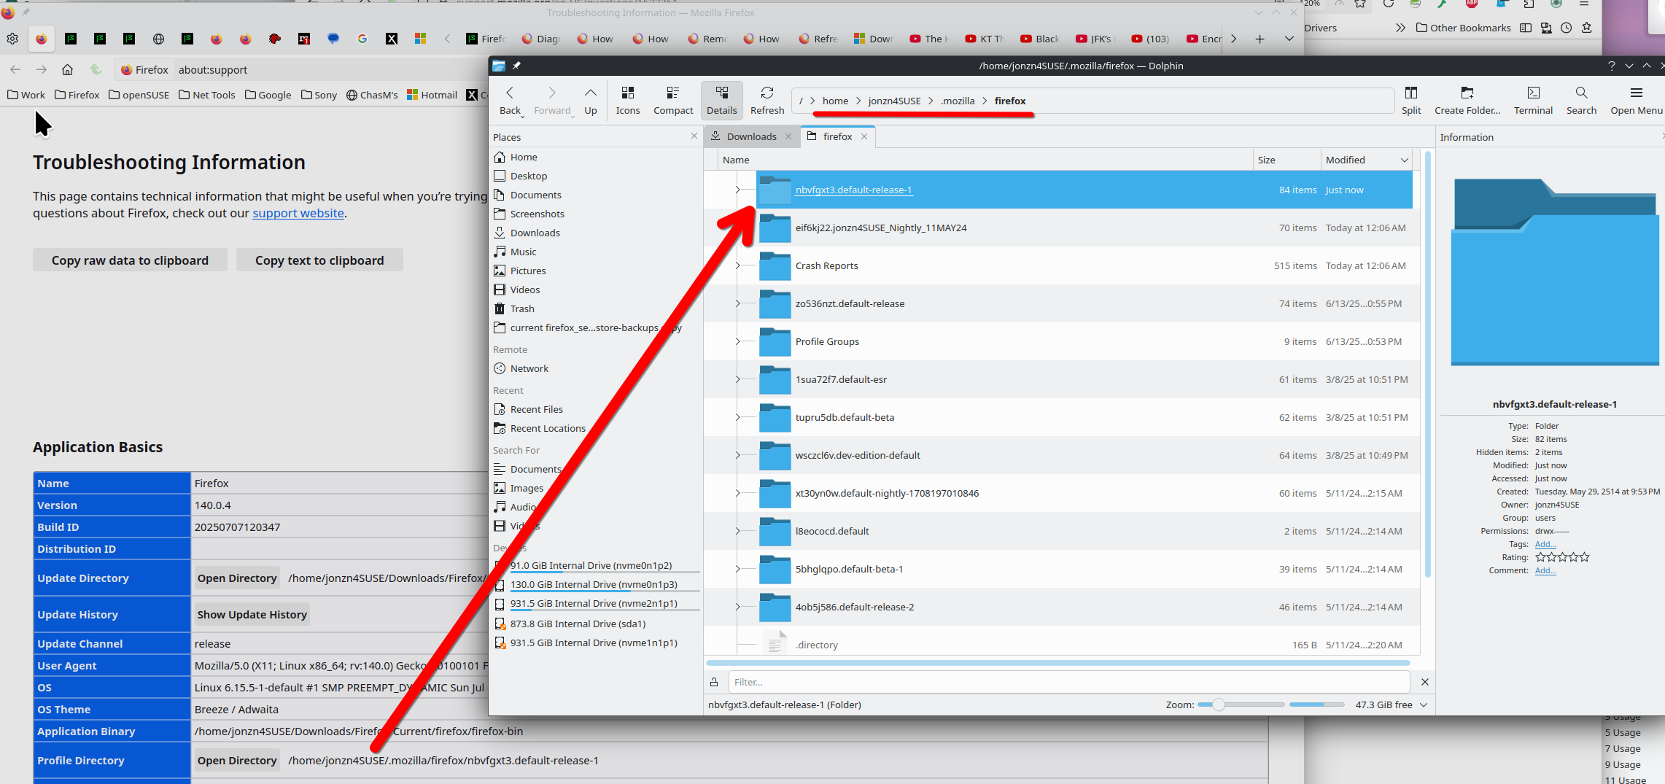Expand the nbvfgxt3.default-release-1 folder
The height and width of the screenshot is (784, 1665).
(x=737, y=190)
